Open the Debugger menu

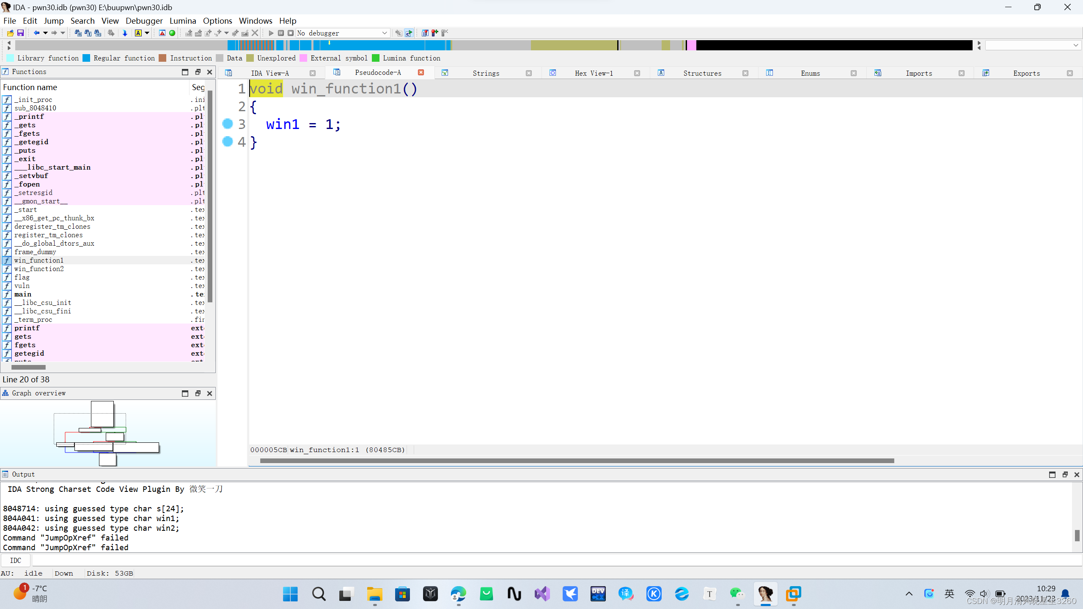pos(144,21)
